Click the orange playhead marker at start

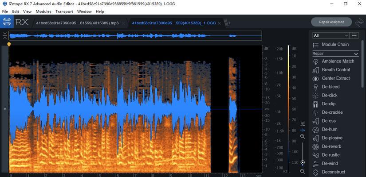pos(9,44)
